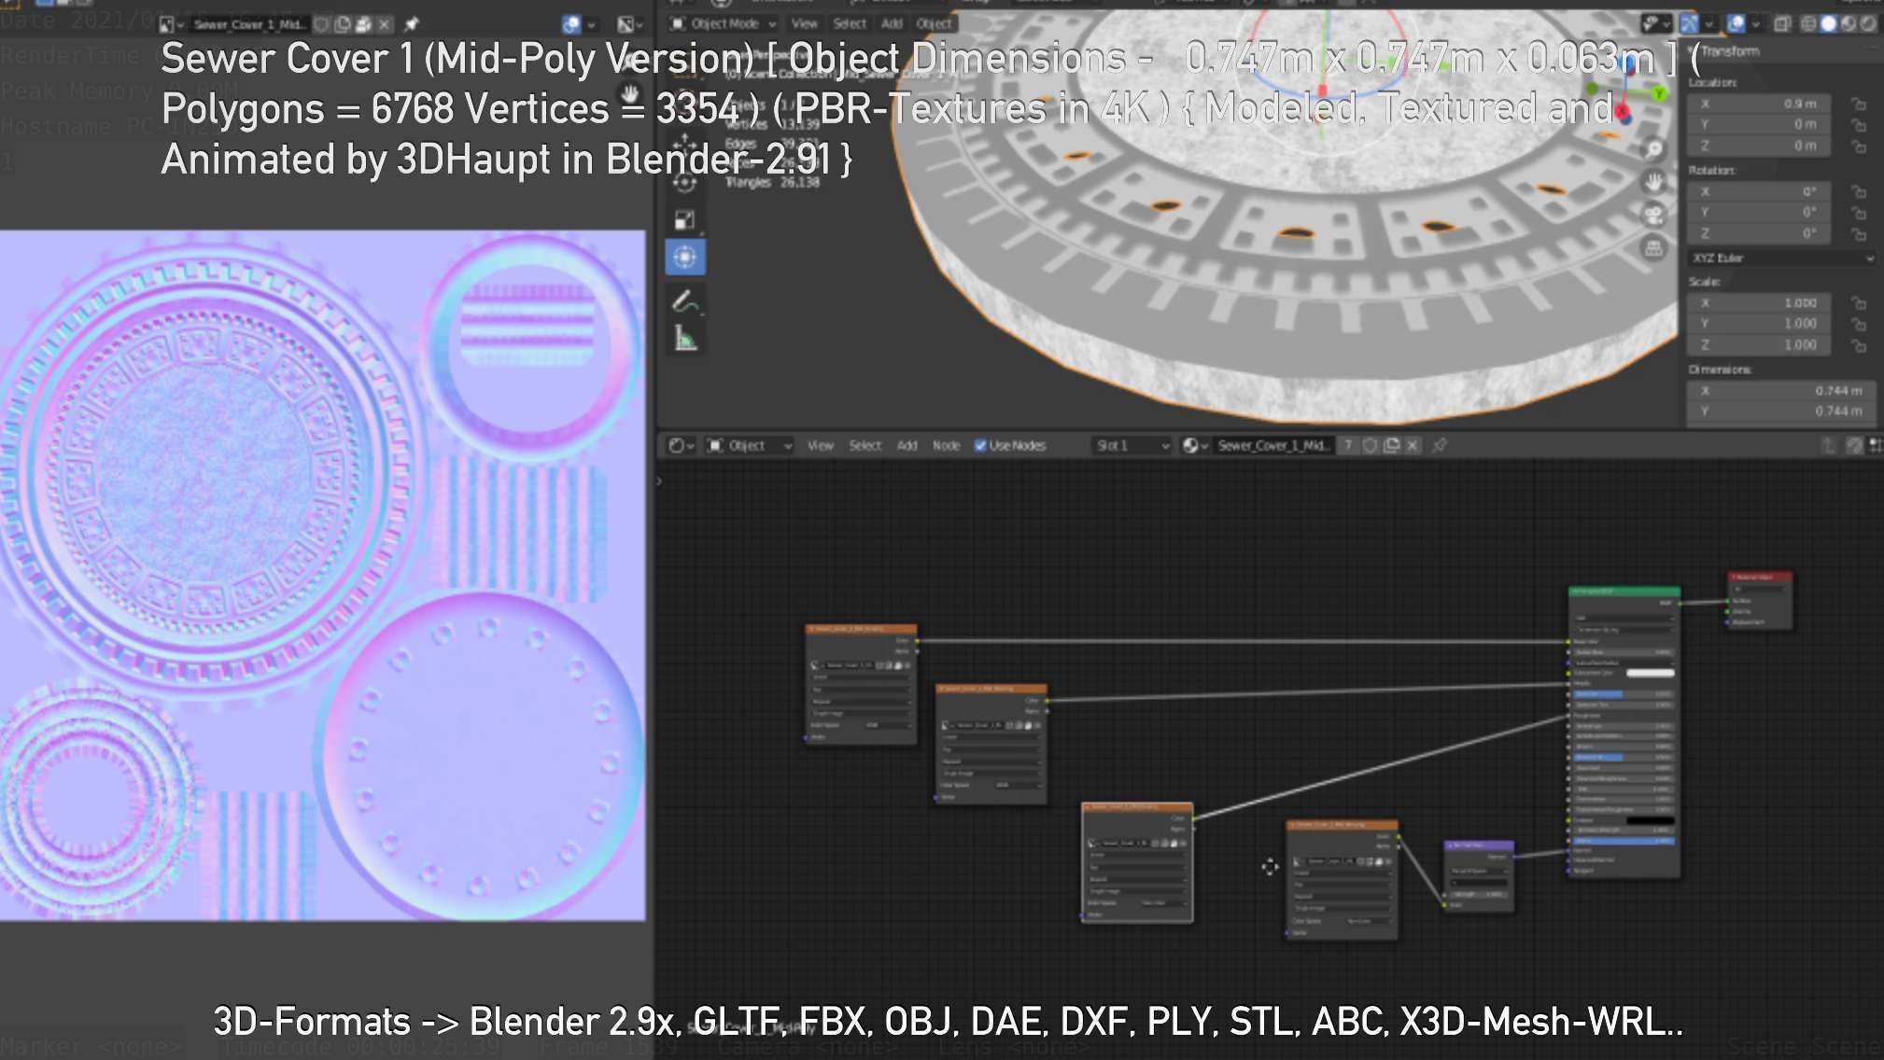This screenshot has width=1884, height=1060.
Task: Select the Scale tool in viewport toolbar
Action: tap(685, 220)
